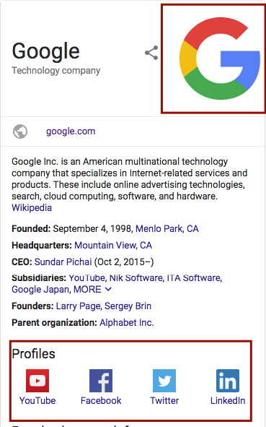Open the Twitter profile icon
Viewport: 266px width, 427px height.
[x=164, y=381]
